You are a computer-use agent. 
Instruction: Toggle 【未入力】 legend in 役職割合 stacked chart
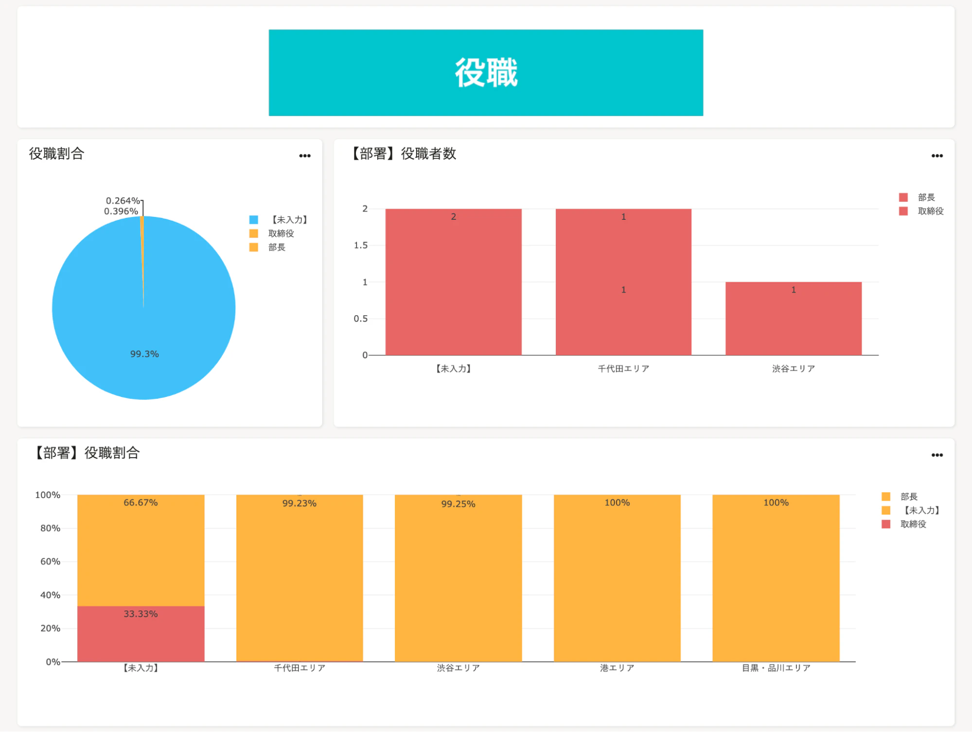[910, 510]
